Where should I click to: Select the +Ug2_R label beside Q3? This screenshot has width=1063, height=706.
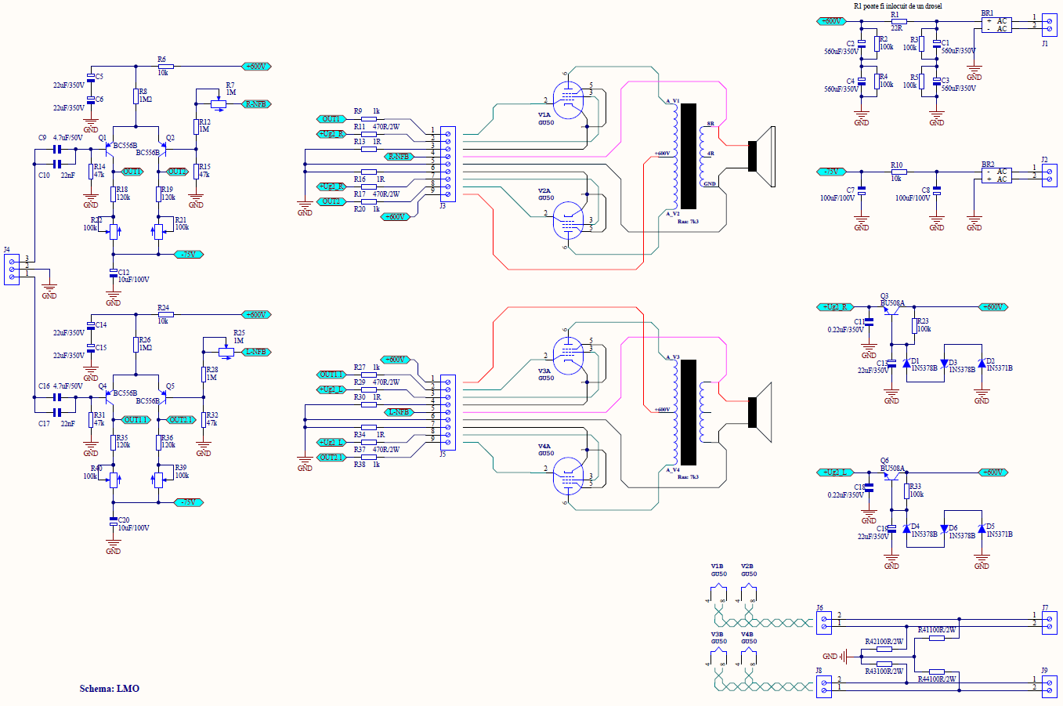(835, 307)
